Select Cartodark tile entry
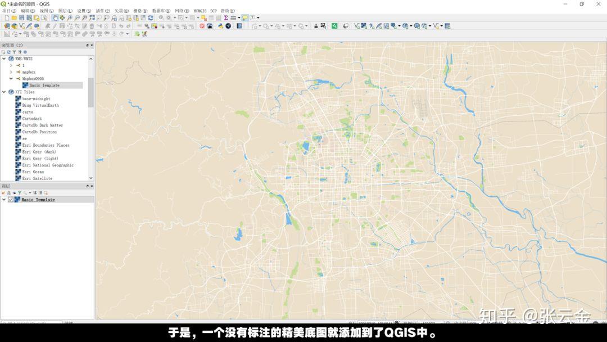 31,119
